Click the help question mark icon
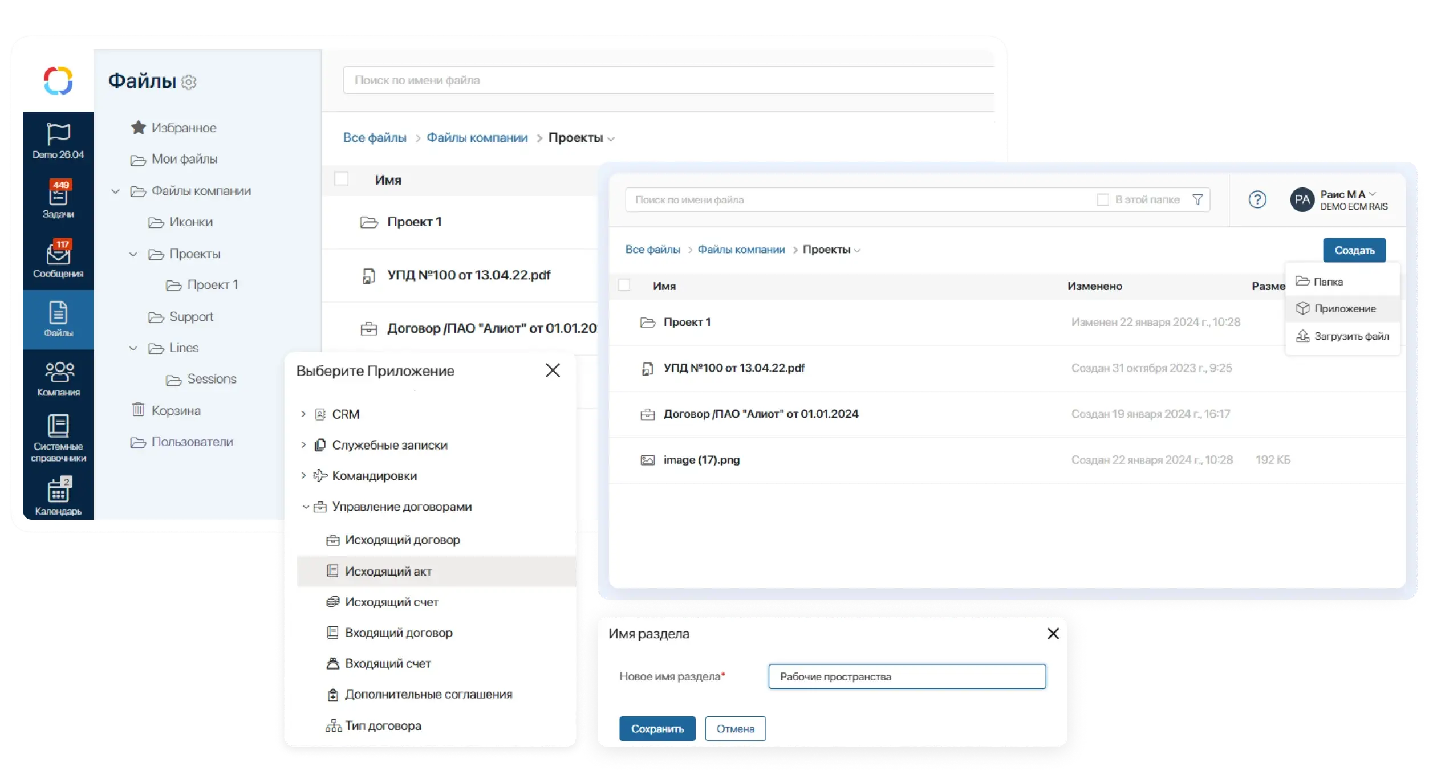Viewport: 1429px width, 783px height. tap(1257, 199)
